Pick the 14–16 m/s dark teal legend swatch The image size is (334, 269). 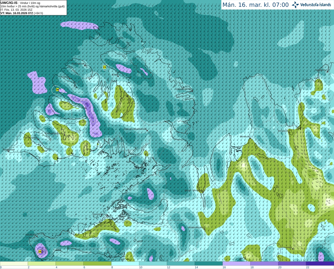click(209, 264)
